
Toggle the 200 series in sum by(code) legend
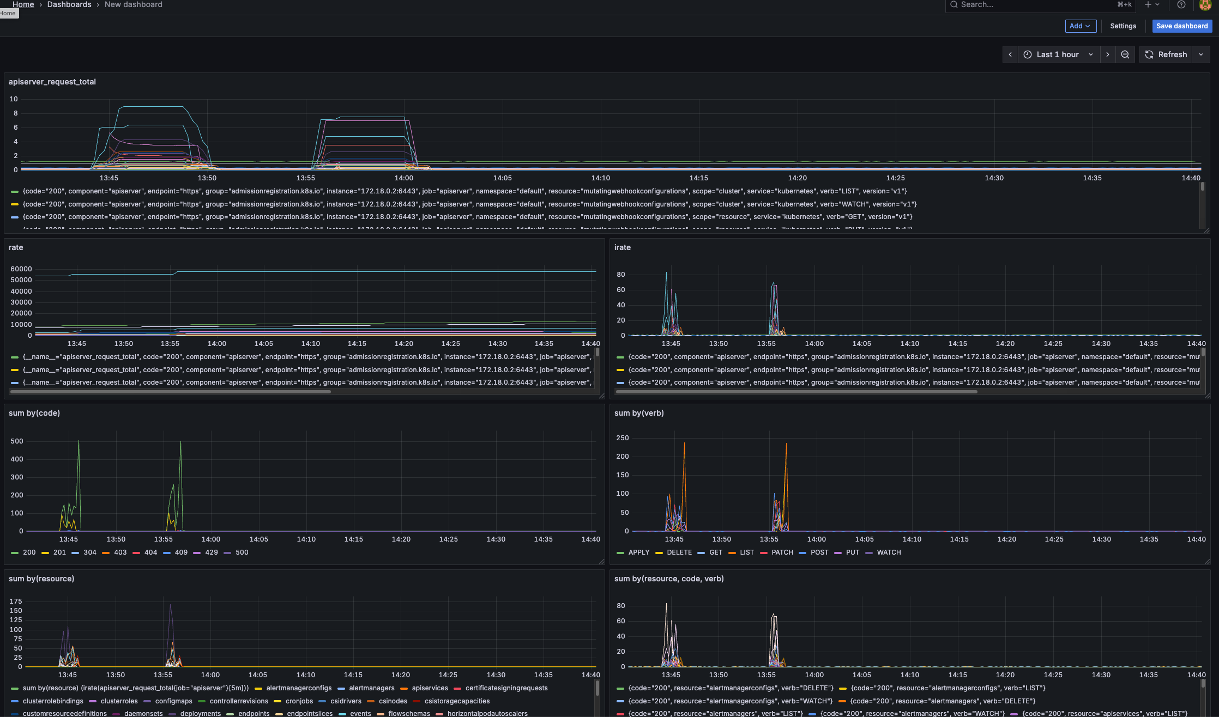(29, 552)
